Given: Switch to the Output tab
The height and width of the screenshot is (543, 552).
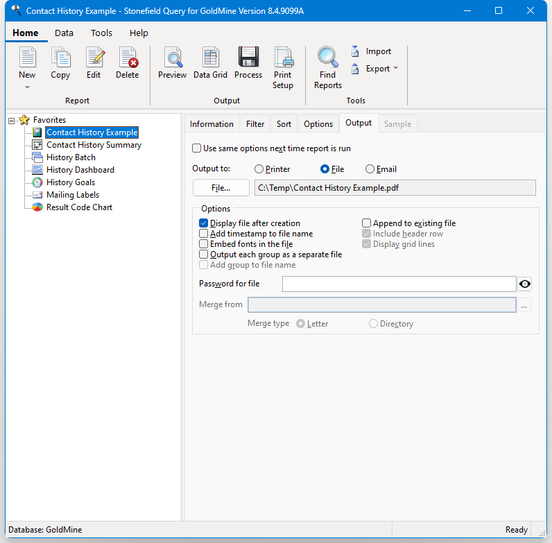Looking at the screenshot, I should click(x=359, y=123).
